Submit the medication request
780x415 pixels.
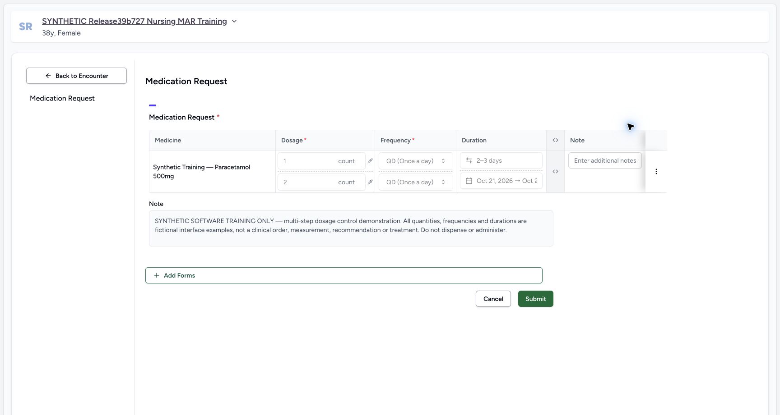click(x=535, y=299)
